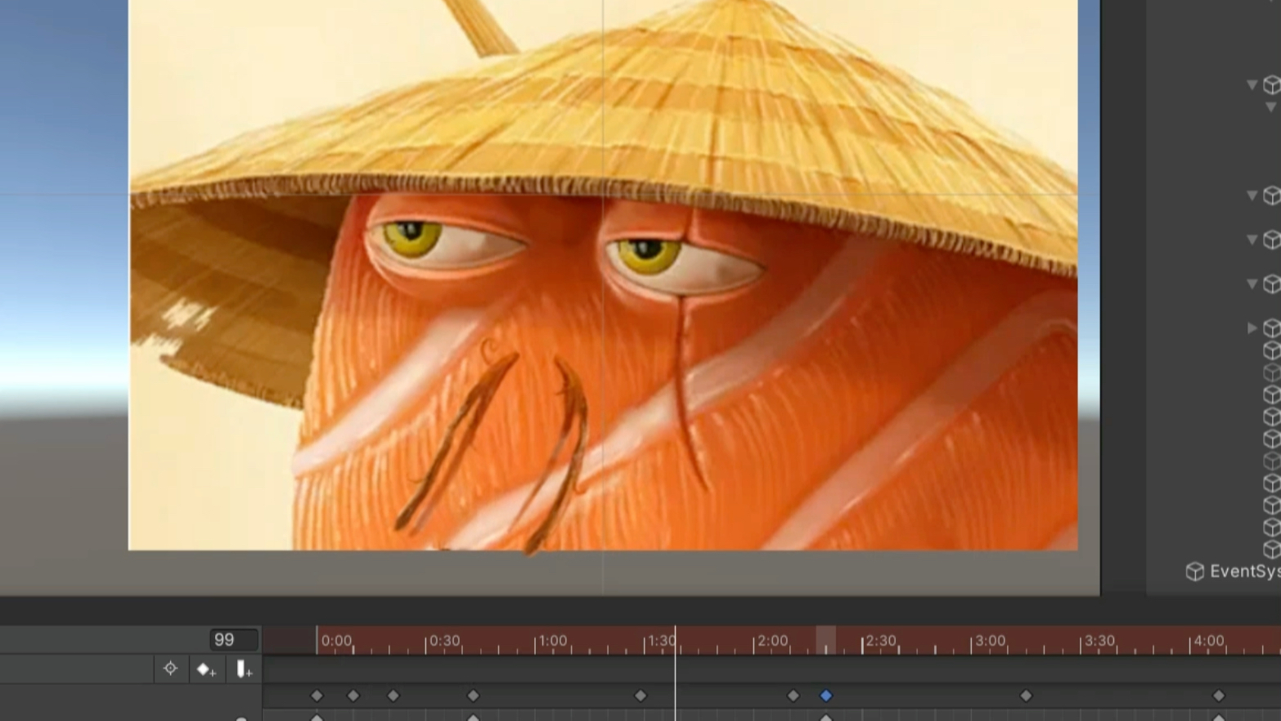
Task: Collapse the third expanded hierarchy foldout
Action: click(1252, 238)
